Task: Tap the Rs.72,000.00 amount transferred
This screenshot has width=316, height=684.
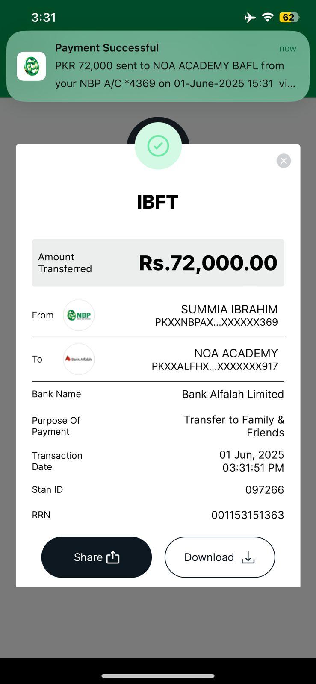Action: tap(208, 263)
